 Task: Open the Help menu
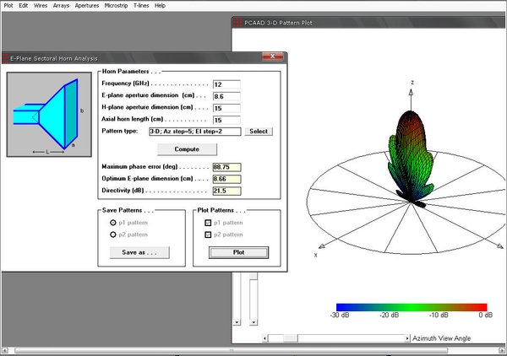click(x=160, y=6)
